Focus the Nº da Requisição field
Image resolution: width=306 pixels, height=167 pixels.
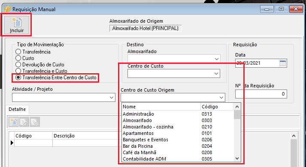pyautogui.click(x=261, y=94)
